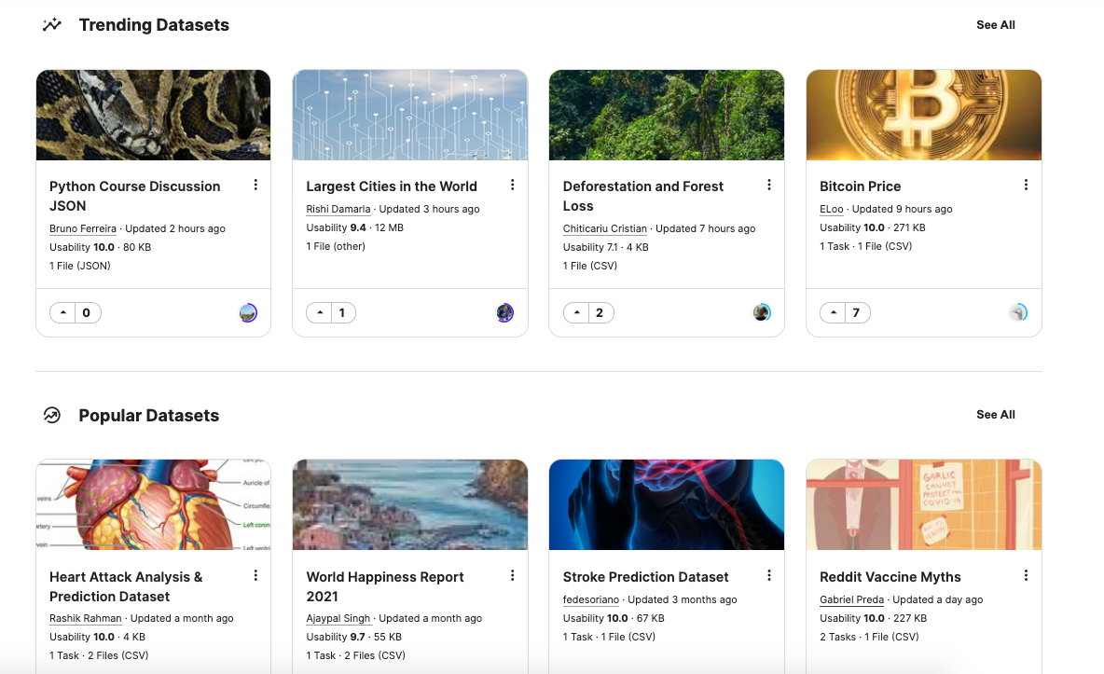Open fedesoriano's profile
1104x674 pixels.
point(591,599)
